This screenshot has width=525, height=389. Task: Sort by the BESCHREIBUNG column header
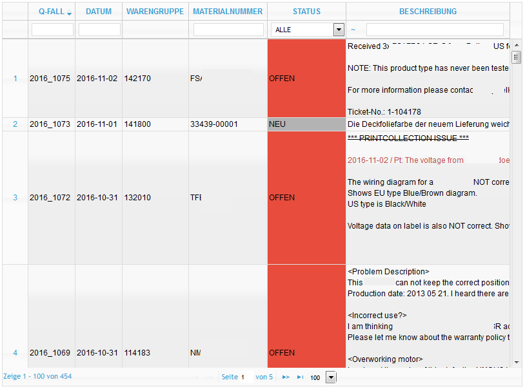pos(428,12)
